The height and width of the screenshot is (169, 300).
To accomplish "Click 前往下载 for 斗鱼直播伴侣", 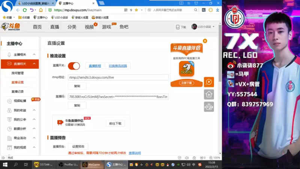I will point(115,124).
